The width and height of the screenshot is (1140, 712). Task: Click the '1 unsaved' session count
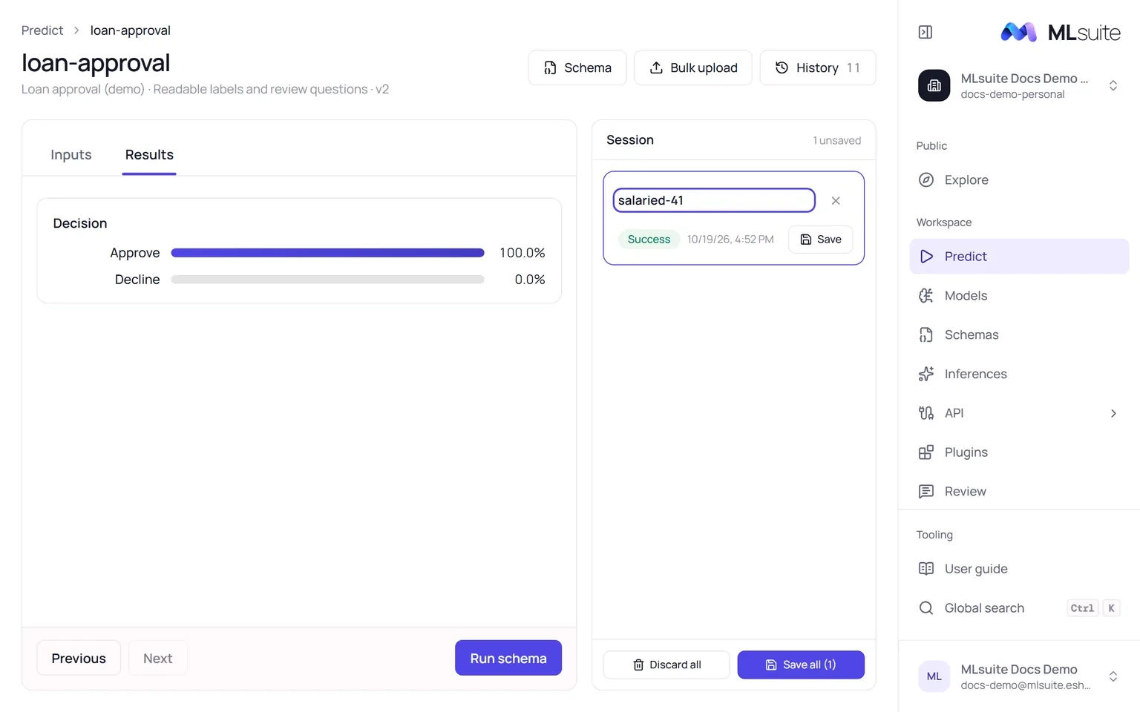pos(837,140)
